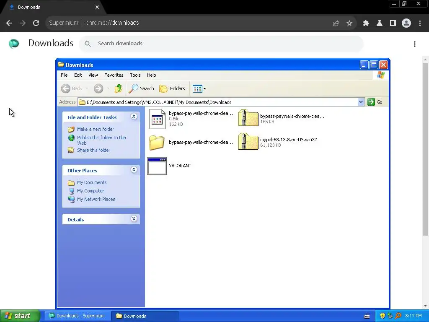Click the security shield tray icon
This screenshot has height=322, width=429.
pos(382,316)
